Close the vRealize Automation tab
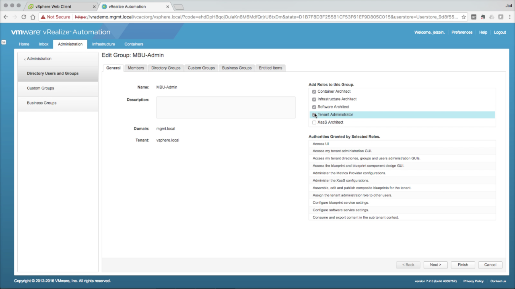The height and width of the screenshot is (289, 515). click(168, 6)
